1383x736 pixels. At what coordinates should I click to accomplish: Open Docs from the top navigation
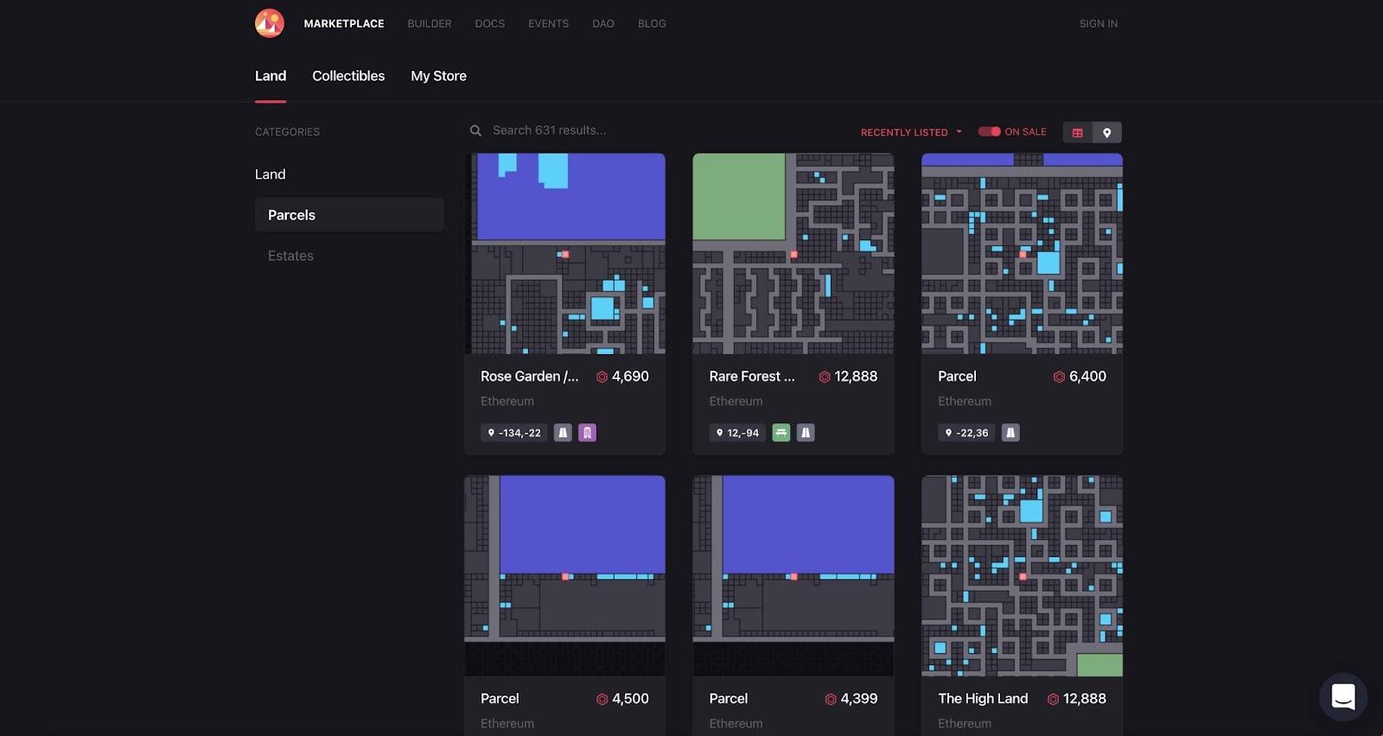tap(490, 24)
